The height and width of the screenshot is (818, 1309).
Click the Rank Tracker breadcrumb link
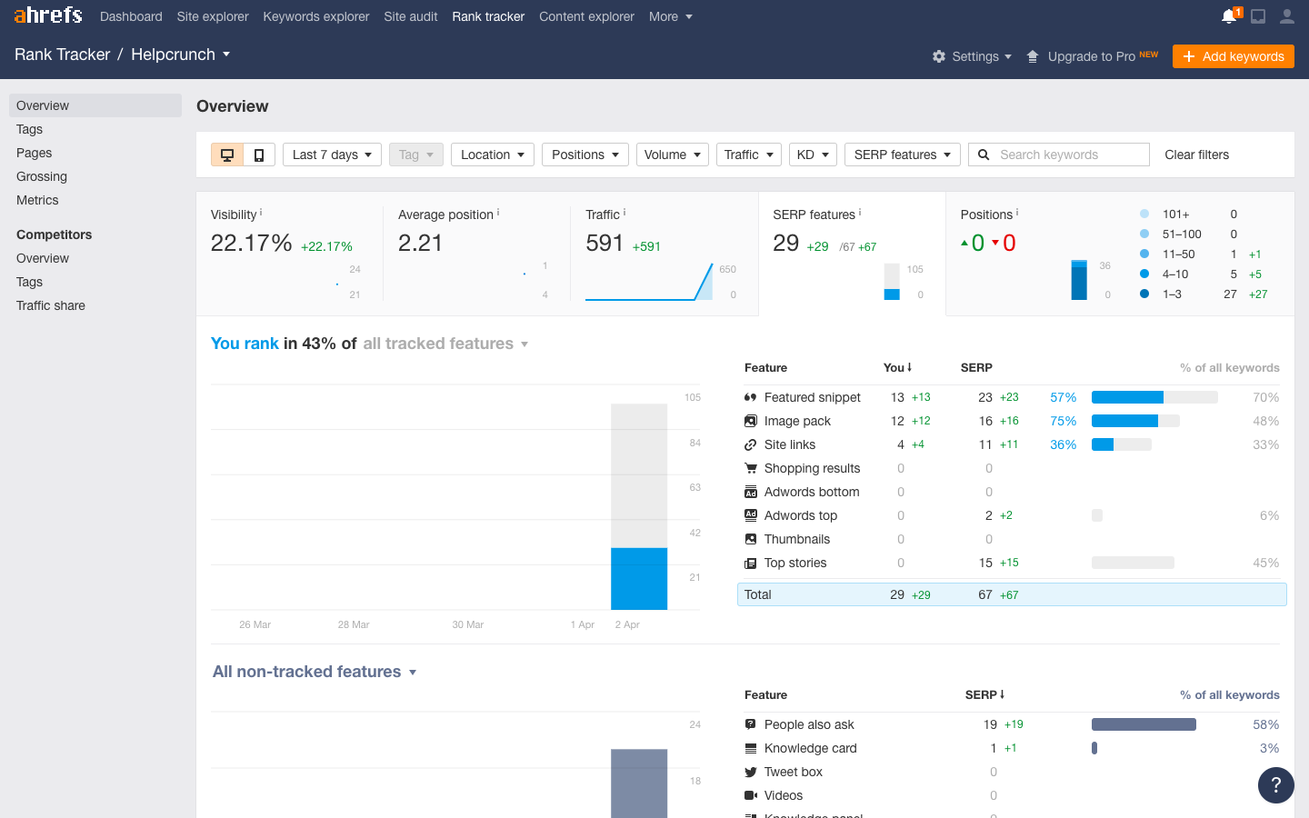pos(62,55)
